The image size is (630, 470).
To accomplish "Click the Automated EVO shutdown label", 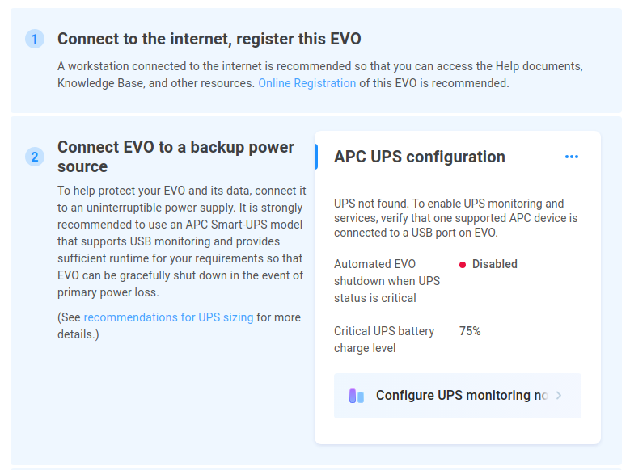I will pyautogui.click(x=387, y=281).
